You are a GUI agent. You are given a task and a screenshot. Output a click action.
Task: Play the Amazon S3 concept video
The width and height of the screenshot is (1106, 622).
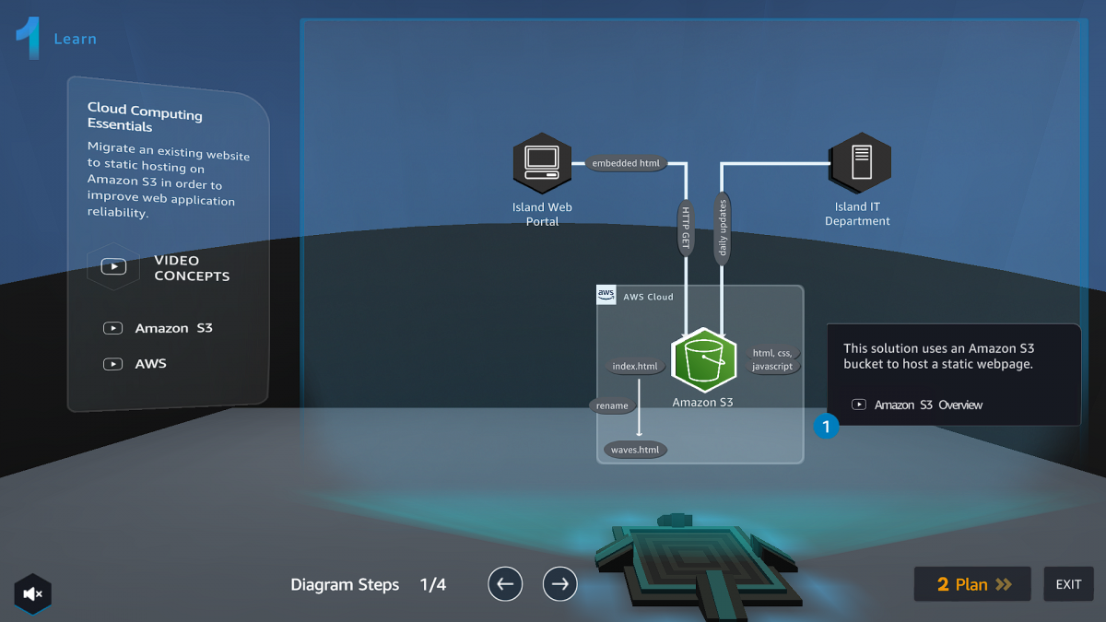click(x=112, y=328)
